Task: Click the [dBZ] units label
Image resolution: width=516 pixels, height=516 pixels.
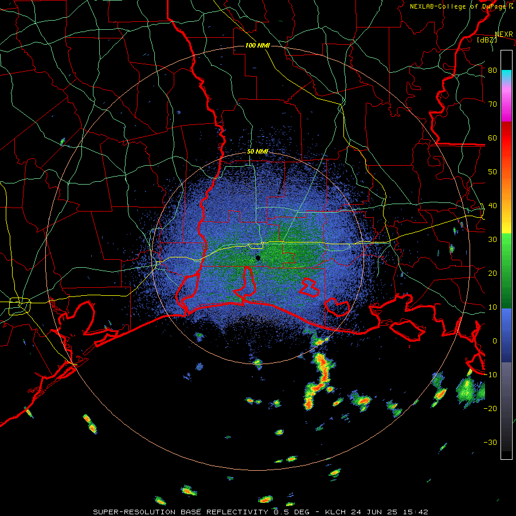Action: click(x=487, y=40)
